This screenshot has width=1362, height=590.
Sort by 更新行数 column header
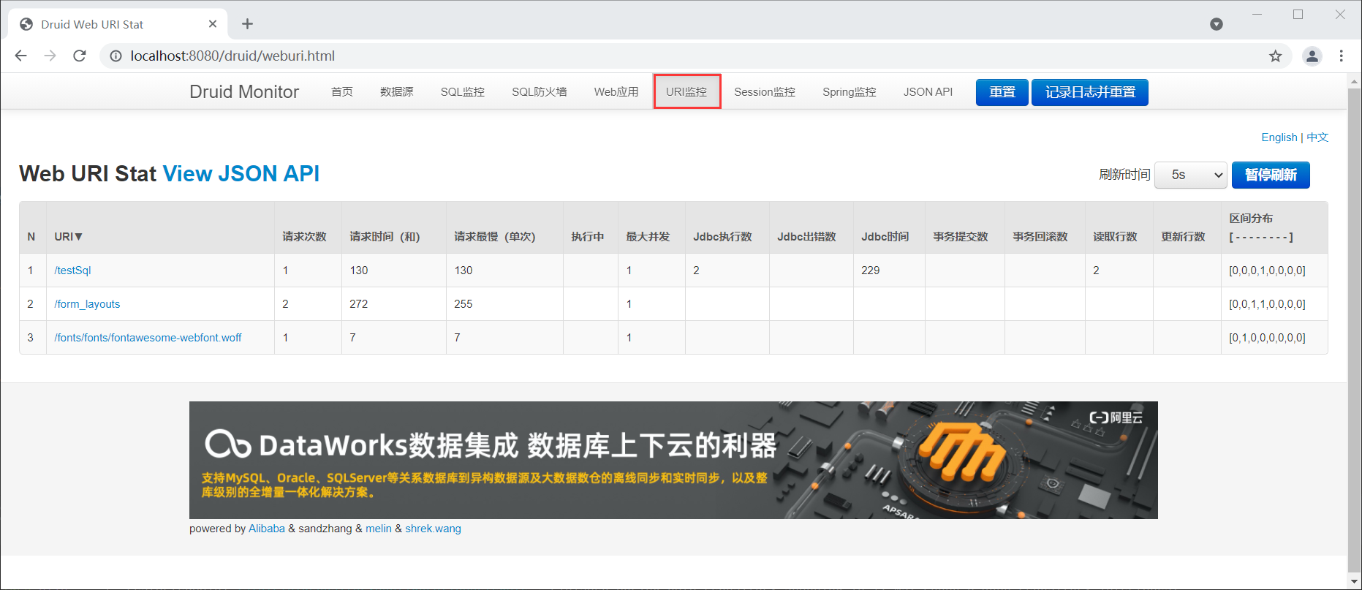pyautogui.click(x=1184, y=237)
